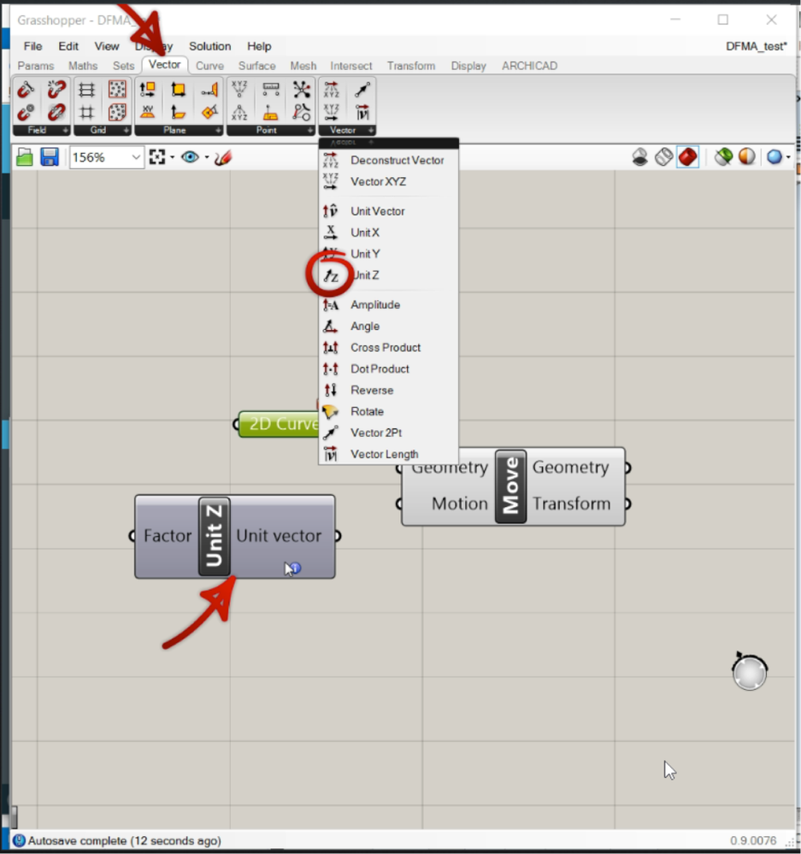Viewport: 801px width, 854px height.
Task: Select the Unit Z component name bar on canvas
Action: 215,536
